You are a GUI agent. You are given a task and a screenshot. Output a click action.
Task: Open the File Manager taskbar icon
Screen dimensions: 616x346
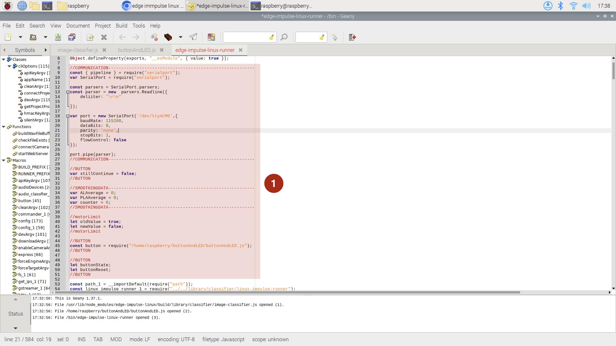tap(34, 6)
